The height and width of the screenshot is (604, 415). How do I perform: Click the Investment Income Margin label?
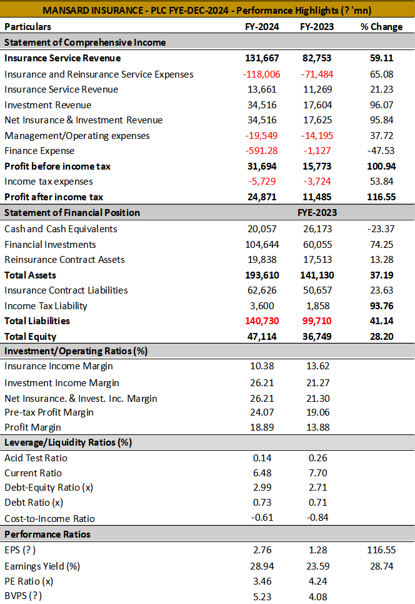tap(61, 383)
